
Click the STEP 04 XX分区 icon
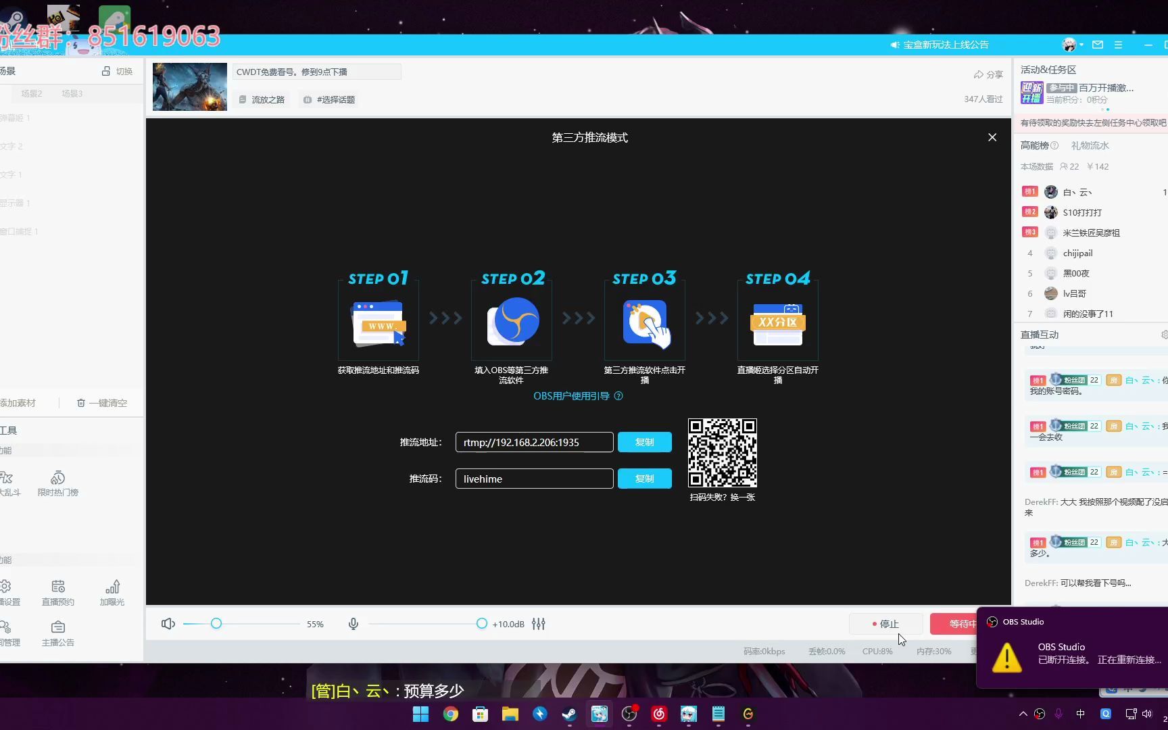click(x=778, y=324)
